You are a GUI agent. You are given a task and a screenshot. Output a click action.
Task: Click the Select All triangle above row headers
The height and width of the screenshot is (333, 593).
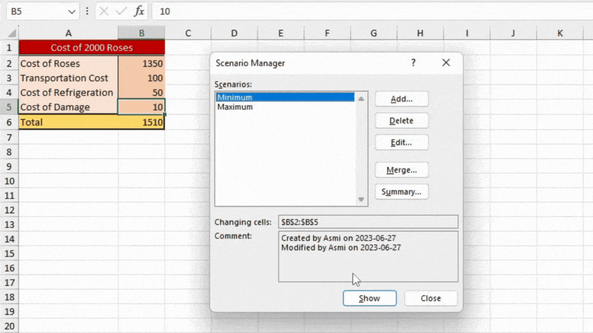pos(11,33)
